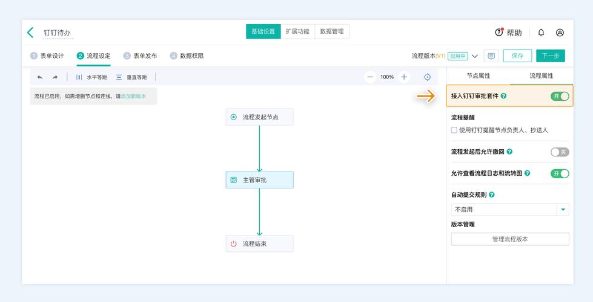Zoom out the flow canvas
593x302 pixels.
coord(370,77)
